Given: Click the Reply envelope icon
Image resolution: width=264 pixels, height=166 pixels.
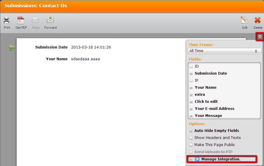Looking at the screenshot, I should 36,21.
